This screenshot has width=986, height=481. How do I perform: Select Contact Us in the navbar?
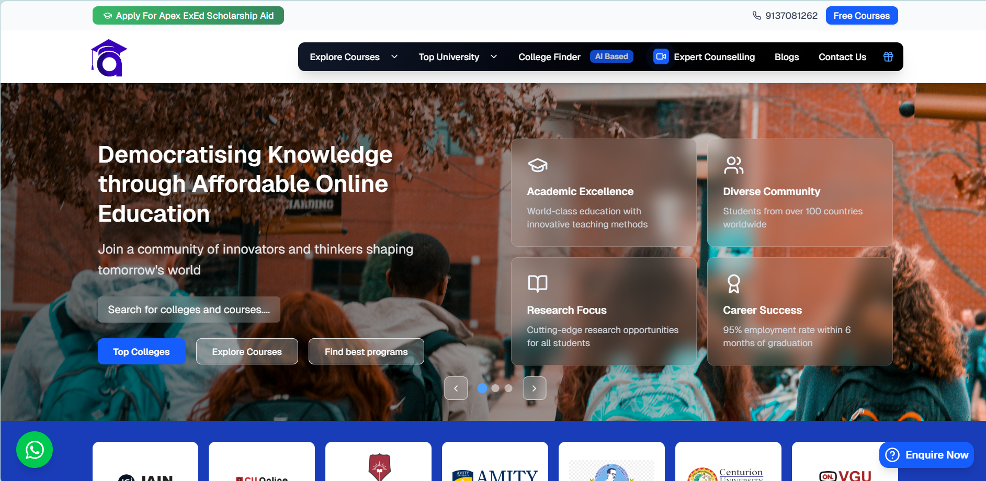coord(842,56)
